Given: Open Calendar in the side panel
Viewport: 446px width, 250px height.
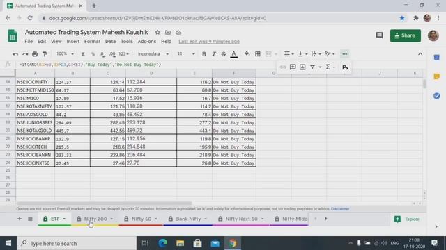Looking at the screenshot, I should (x=437, y=57).
